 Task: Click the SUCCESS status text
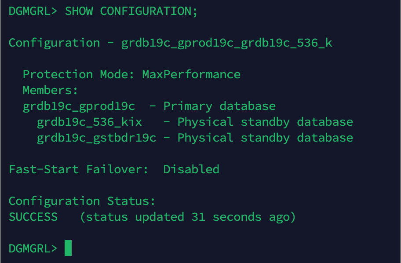[x=33, y=217]
